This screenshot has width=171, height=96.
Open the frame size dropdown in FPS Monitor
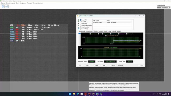tap(164, 7)
